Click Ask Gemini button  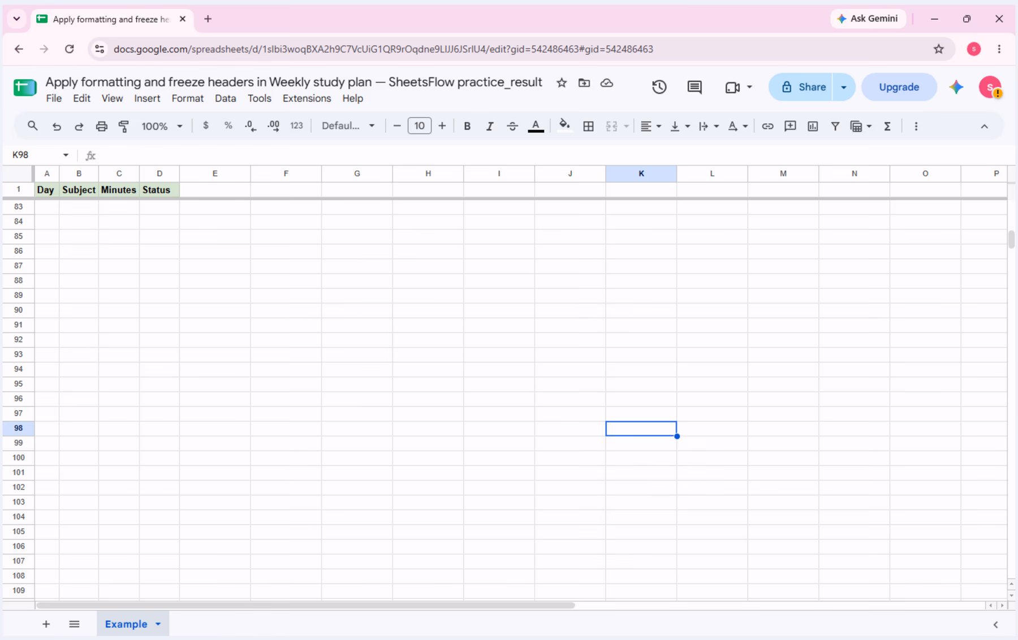tap(868, 19)
